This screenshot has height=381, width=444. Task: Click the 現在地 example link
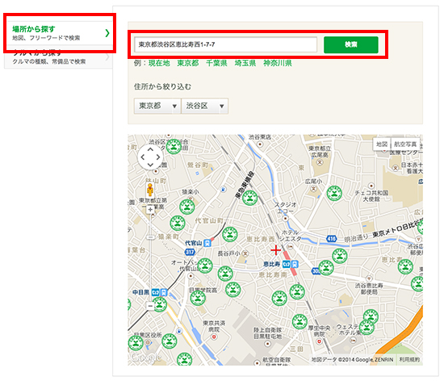(159, 63)
